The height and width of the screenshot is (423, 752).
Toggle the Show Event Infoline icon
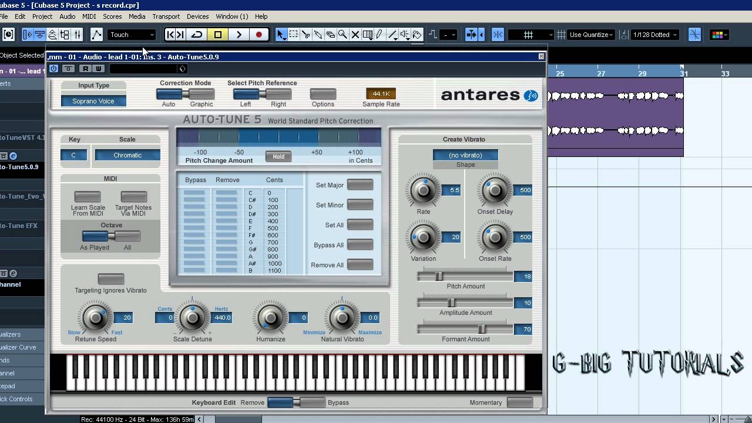click(x=40, y=35)
